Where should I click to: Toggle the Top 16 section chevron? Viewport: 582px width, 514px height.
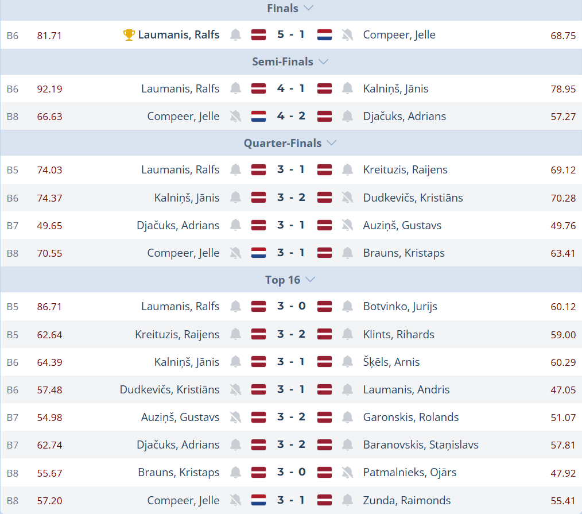311,280
